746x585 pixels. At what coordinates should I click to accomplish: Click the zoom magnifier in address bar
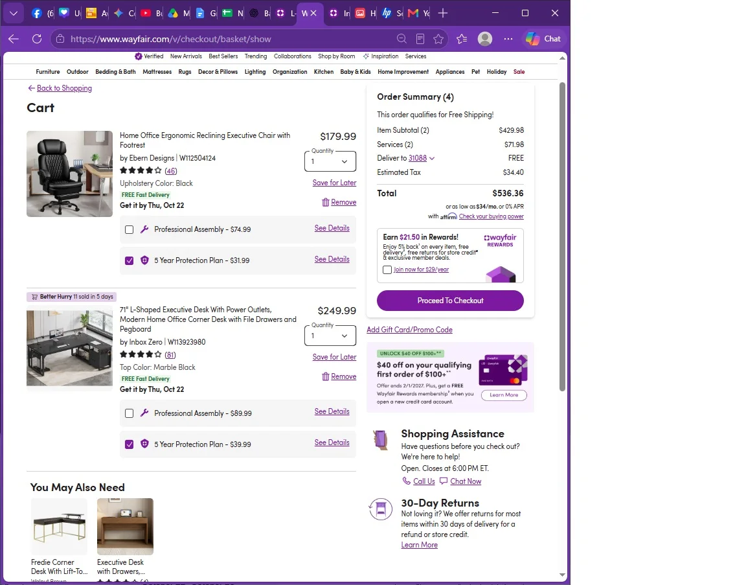(401, 39)
